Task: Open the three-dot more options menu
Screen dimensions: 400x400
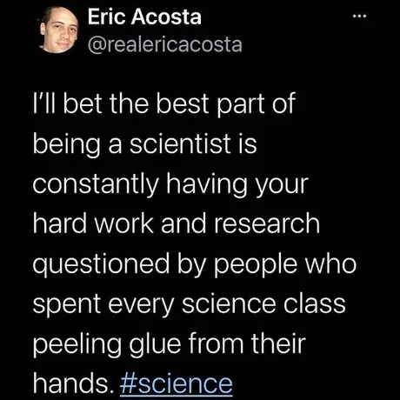Action: pyautogui.click(x=360, y=17)
